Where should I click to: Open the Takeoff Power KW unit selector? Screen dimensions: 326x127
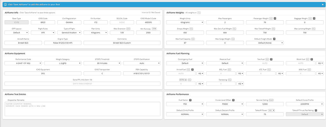[x=272, y=110]
